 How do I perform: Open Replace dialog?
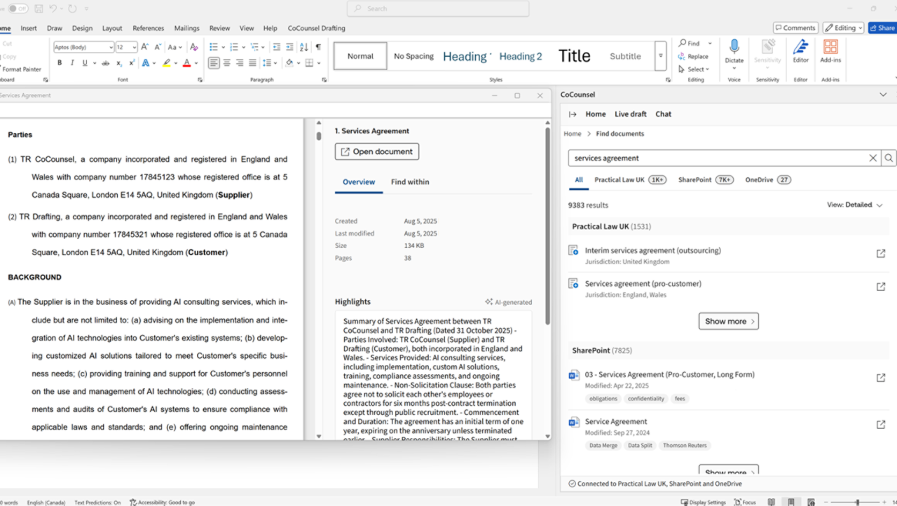point(693,57)
